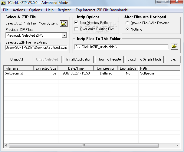Click the Encrypted value No cell
The image size is (184, 152).
coord(128,73)
